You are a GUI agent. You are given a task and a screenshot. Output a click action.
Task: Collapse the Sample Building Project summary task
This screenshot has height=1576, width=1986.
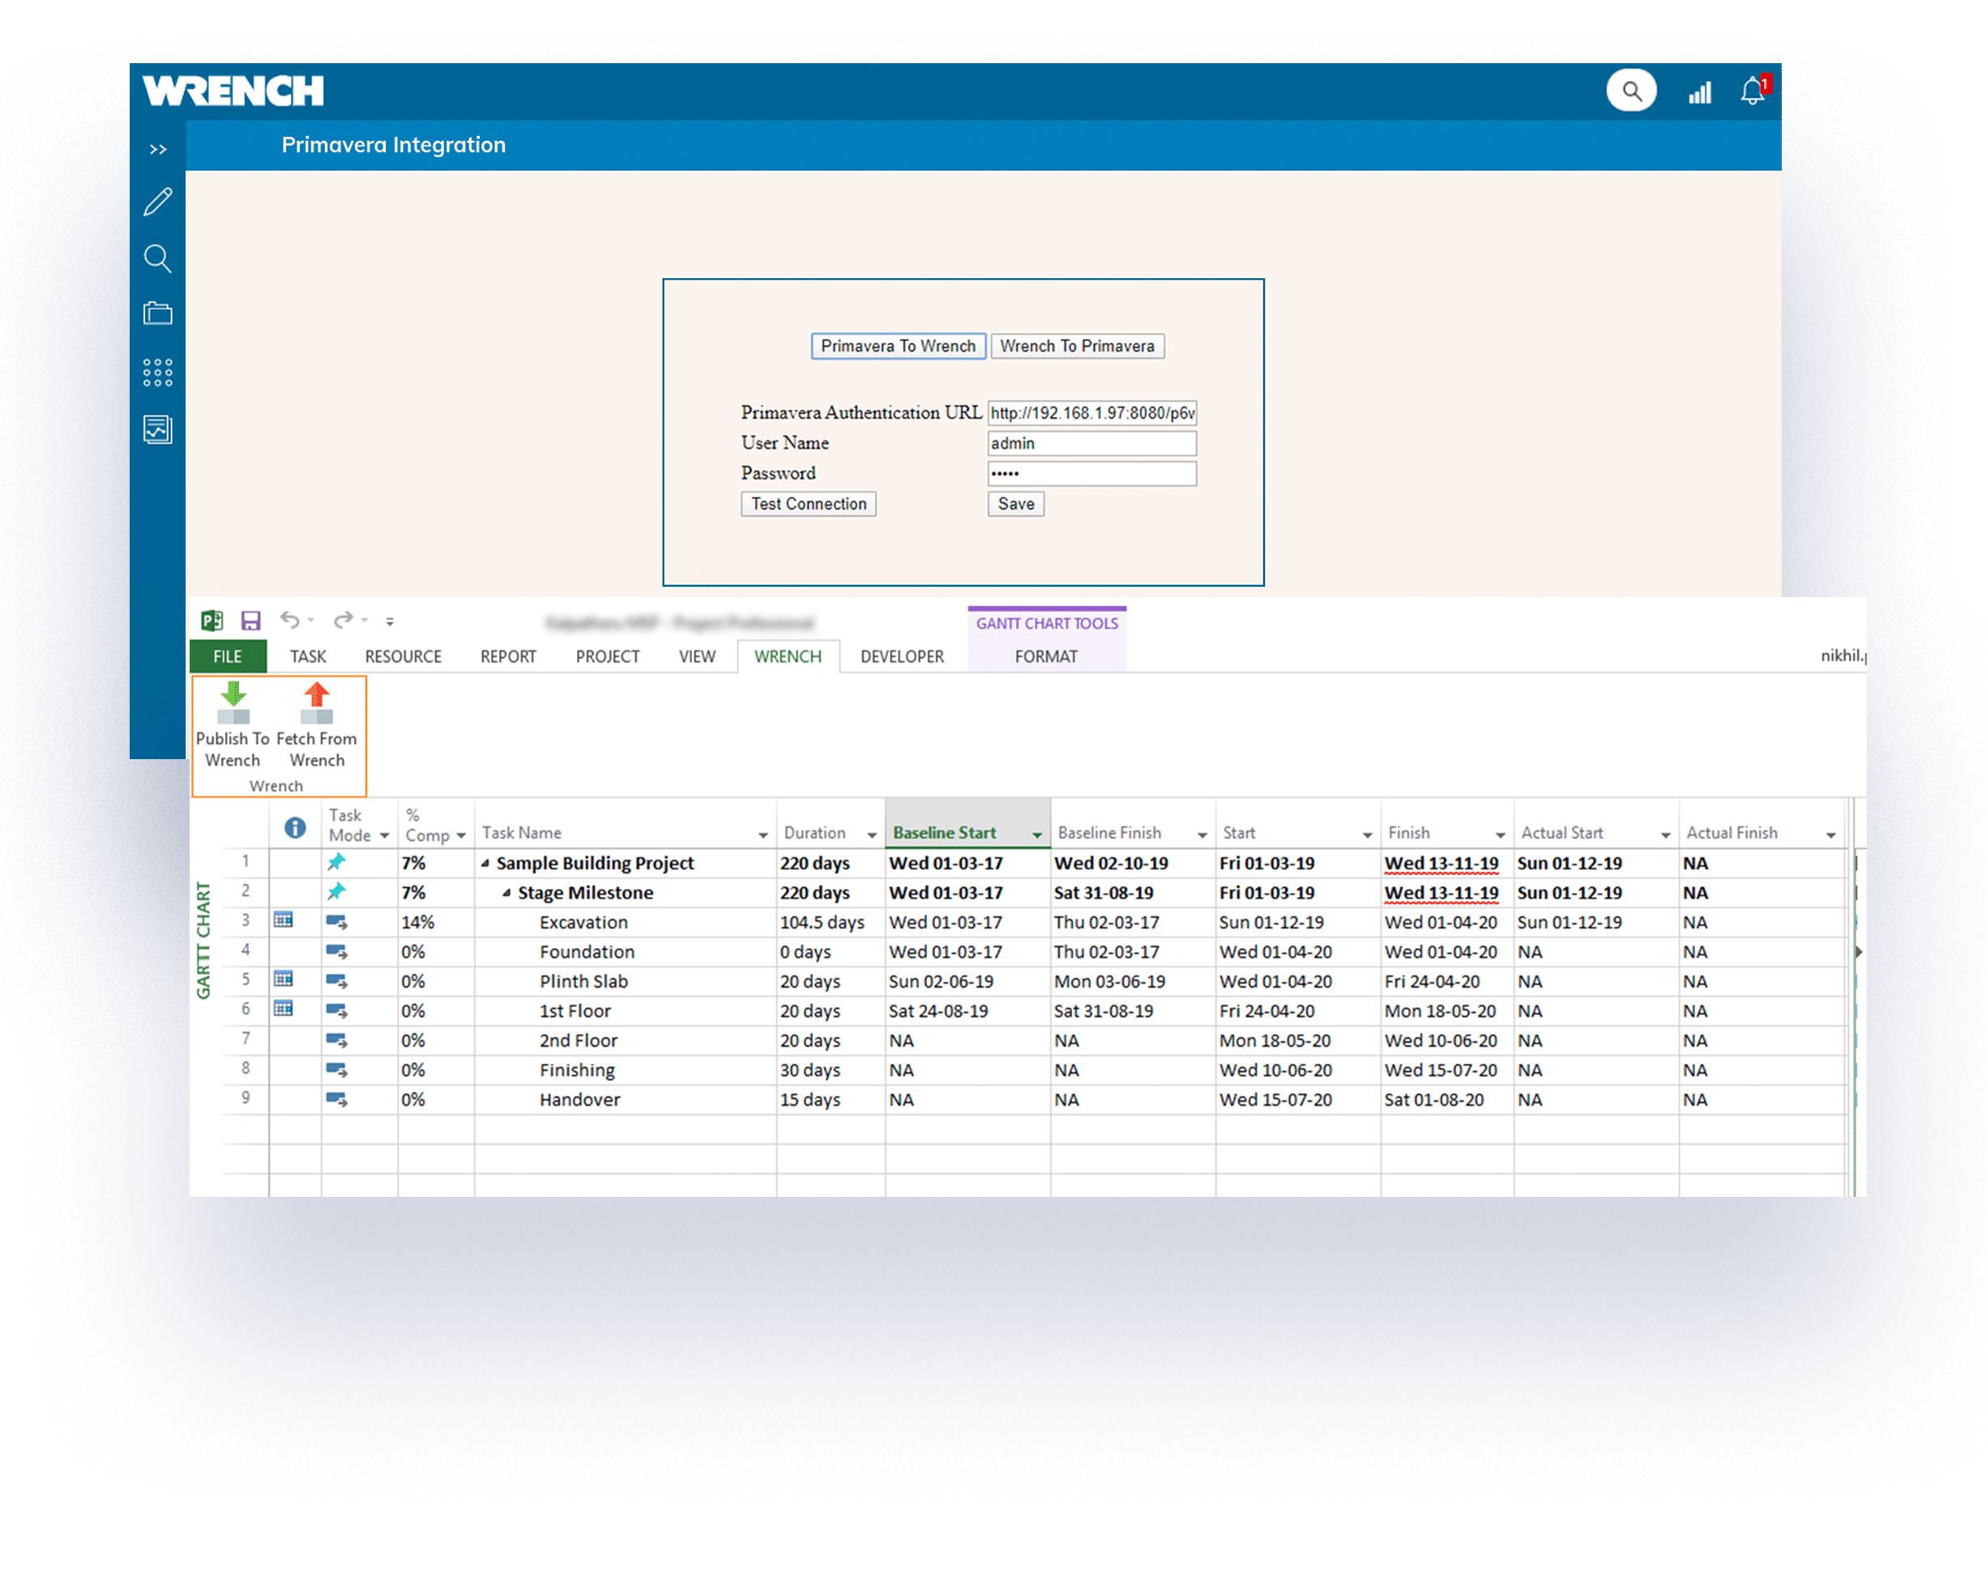(485, 863)
